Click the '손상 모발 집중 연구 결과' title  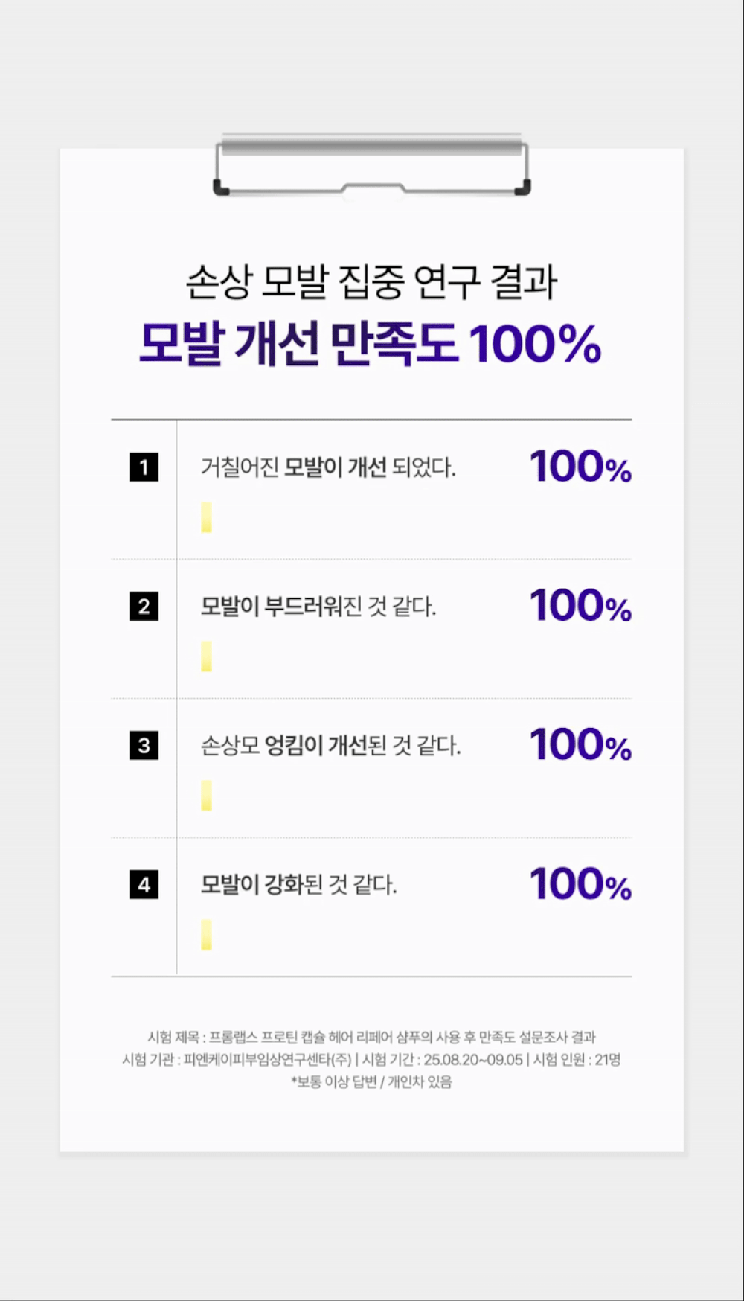(x=371, y=282)
